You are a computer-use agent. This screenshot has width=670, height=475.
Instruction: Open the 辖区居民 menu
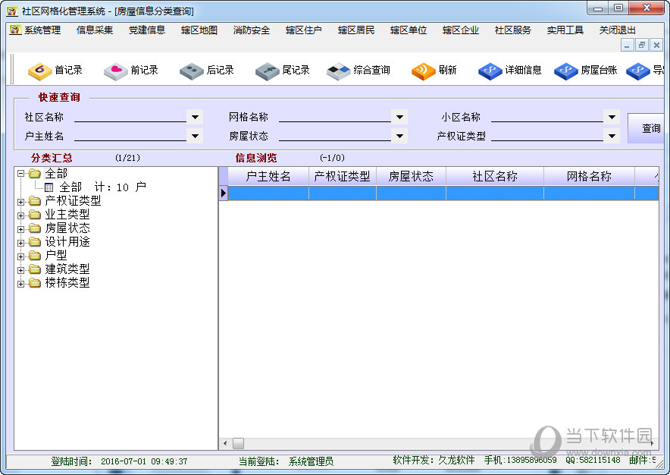[356, 30]
